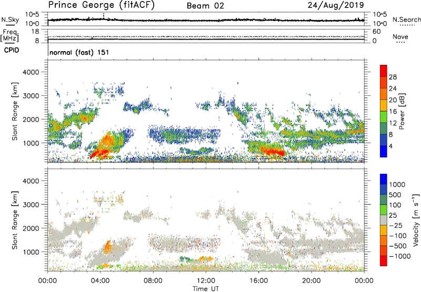Image resolution: width=421 pixels, height=292 pixels.
Task: Click the '12:00' time axis tick
Action: (x=206, y=281)
